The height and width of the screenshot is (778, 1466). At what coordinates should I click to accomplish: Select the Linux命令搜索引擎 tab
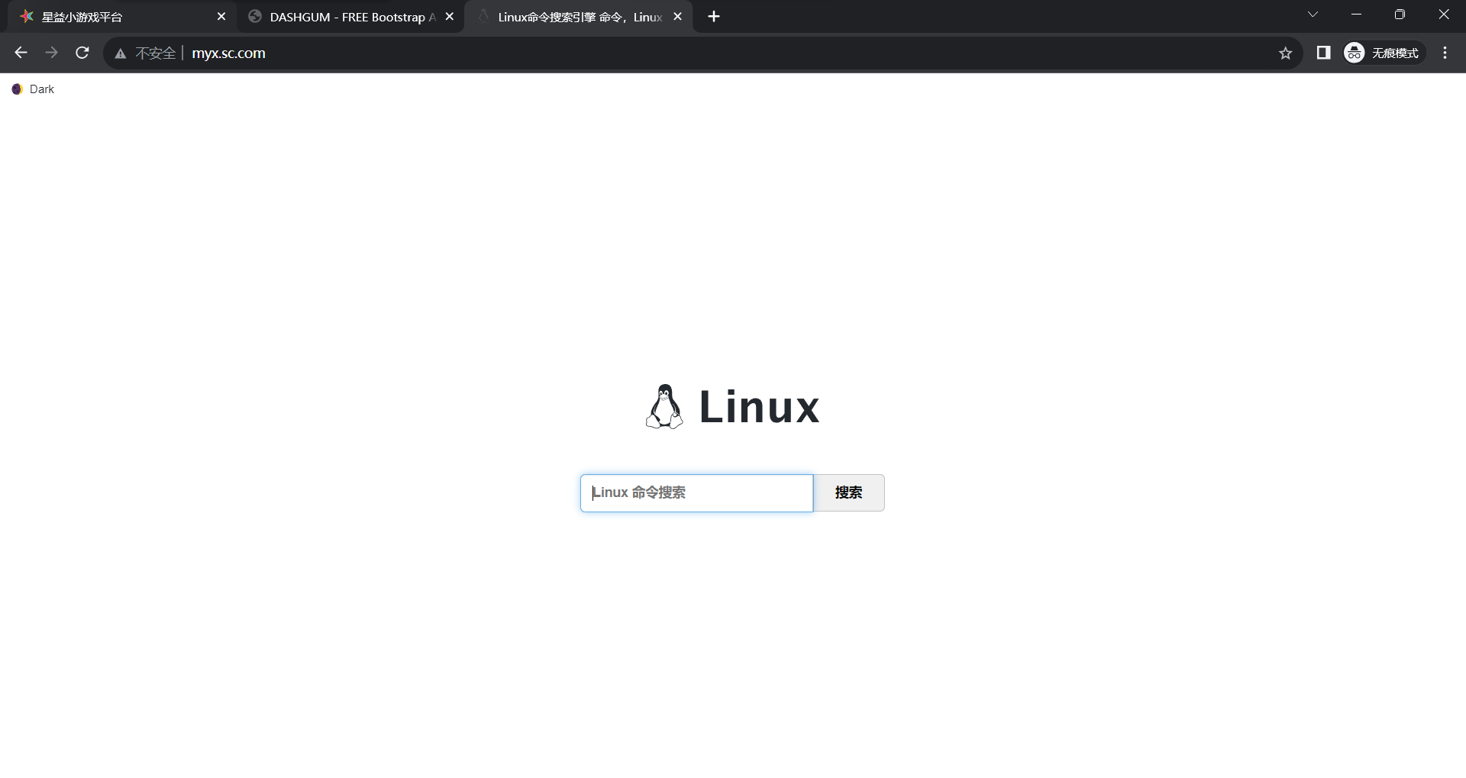pos(578,17)
